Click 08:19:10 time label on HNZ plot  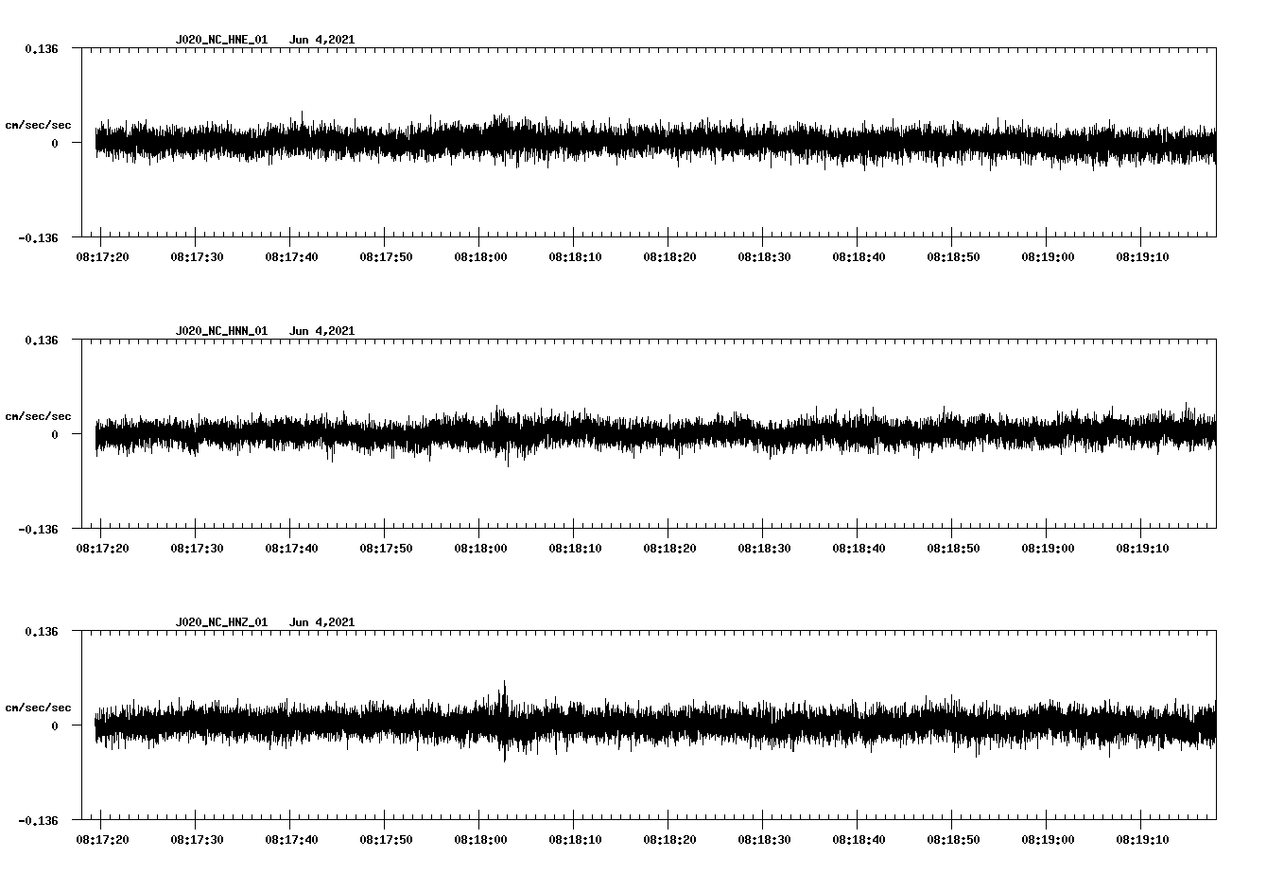[1142, 839]
